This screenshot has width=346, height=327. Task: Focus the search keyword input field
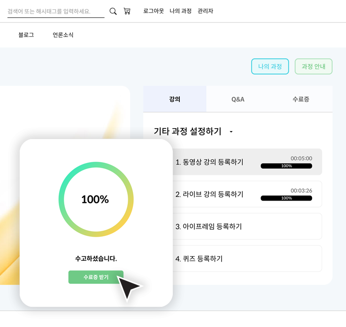tap(56, 11)
